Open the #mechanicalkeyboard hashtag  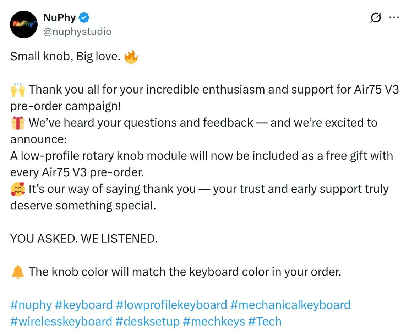coord(290,305)
